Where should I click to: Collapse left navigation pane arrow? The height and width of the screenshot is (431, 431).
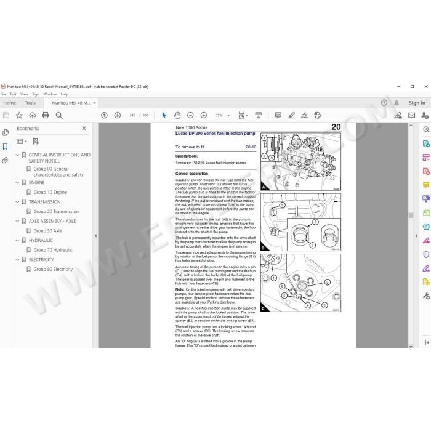(x=95, y=236)
